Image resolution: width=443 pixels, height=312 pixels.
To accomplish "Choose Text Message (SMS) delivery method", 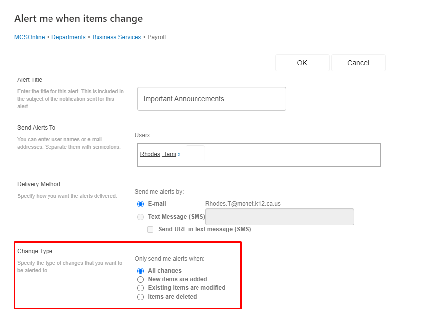I will pyautogui.click(x=140, y=216).
